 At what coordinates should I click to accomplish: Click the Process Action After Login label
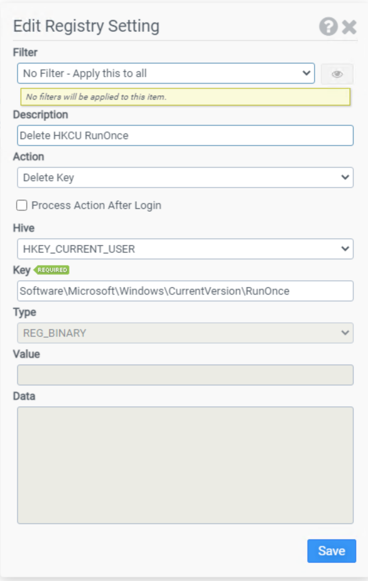96,205
